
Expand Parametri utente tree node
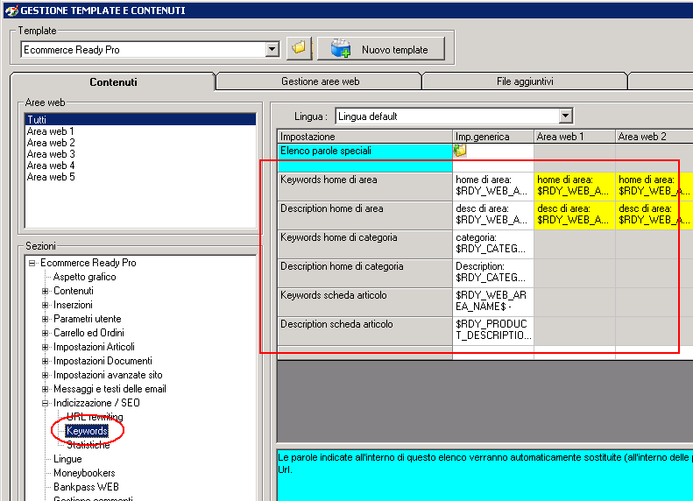pos(45,319)
